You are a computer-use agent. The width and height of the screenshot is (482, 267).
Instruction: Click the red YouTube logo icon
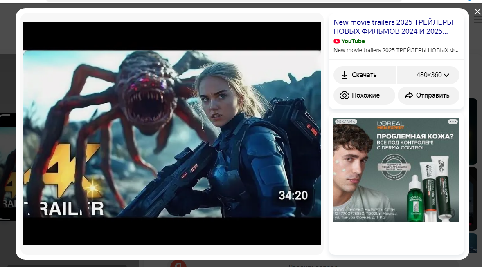coord(337,41)
